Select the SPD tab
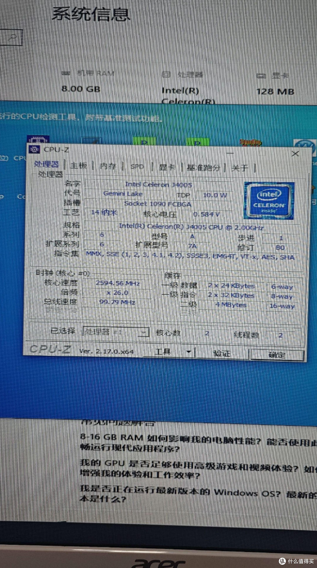This screenshot has height=568, width=317. tap(137, 167)
